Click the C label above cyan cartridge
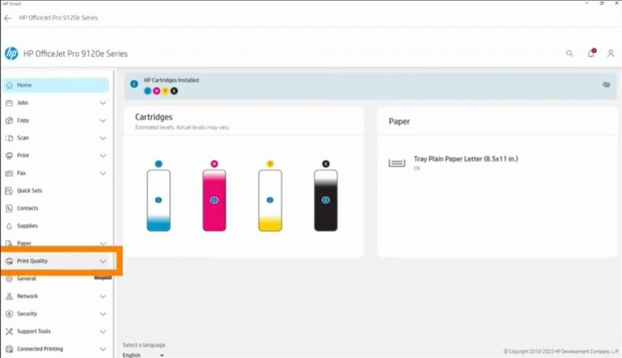Image resolution: width=622 pixels, height=358 pixels. click(158, 164)
